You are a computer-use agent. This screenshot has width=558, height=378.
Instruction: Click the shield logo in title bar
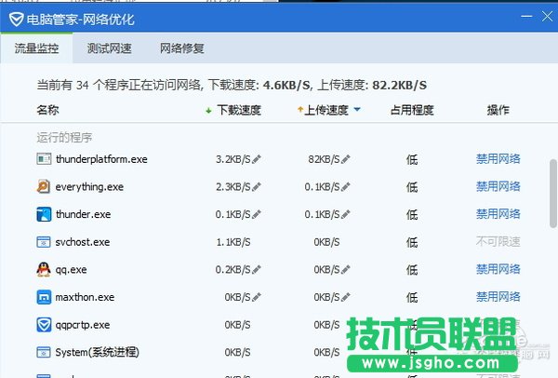tap(16, 20)
